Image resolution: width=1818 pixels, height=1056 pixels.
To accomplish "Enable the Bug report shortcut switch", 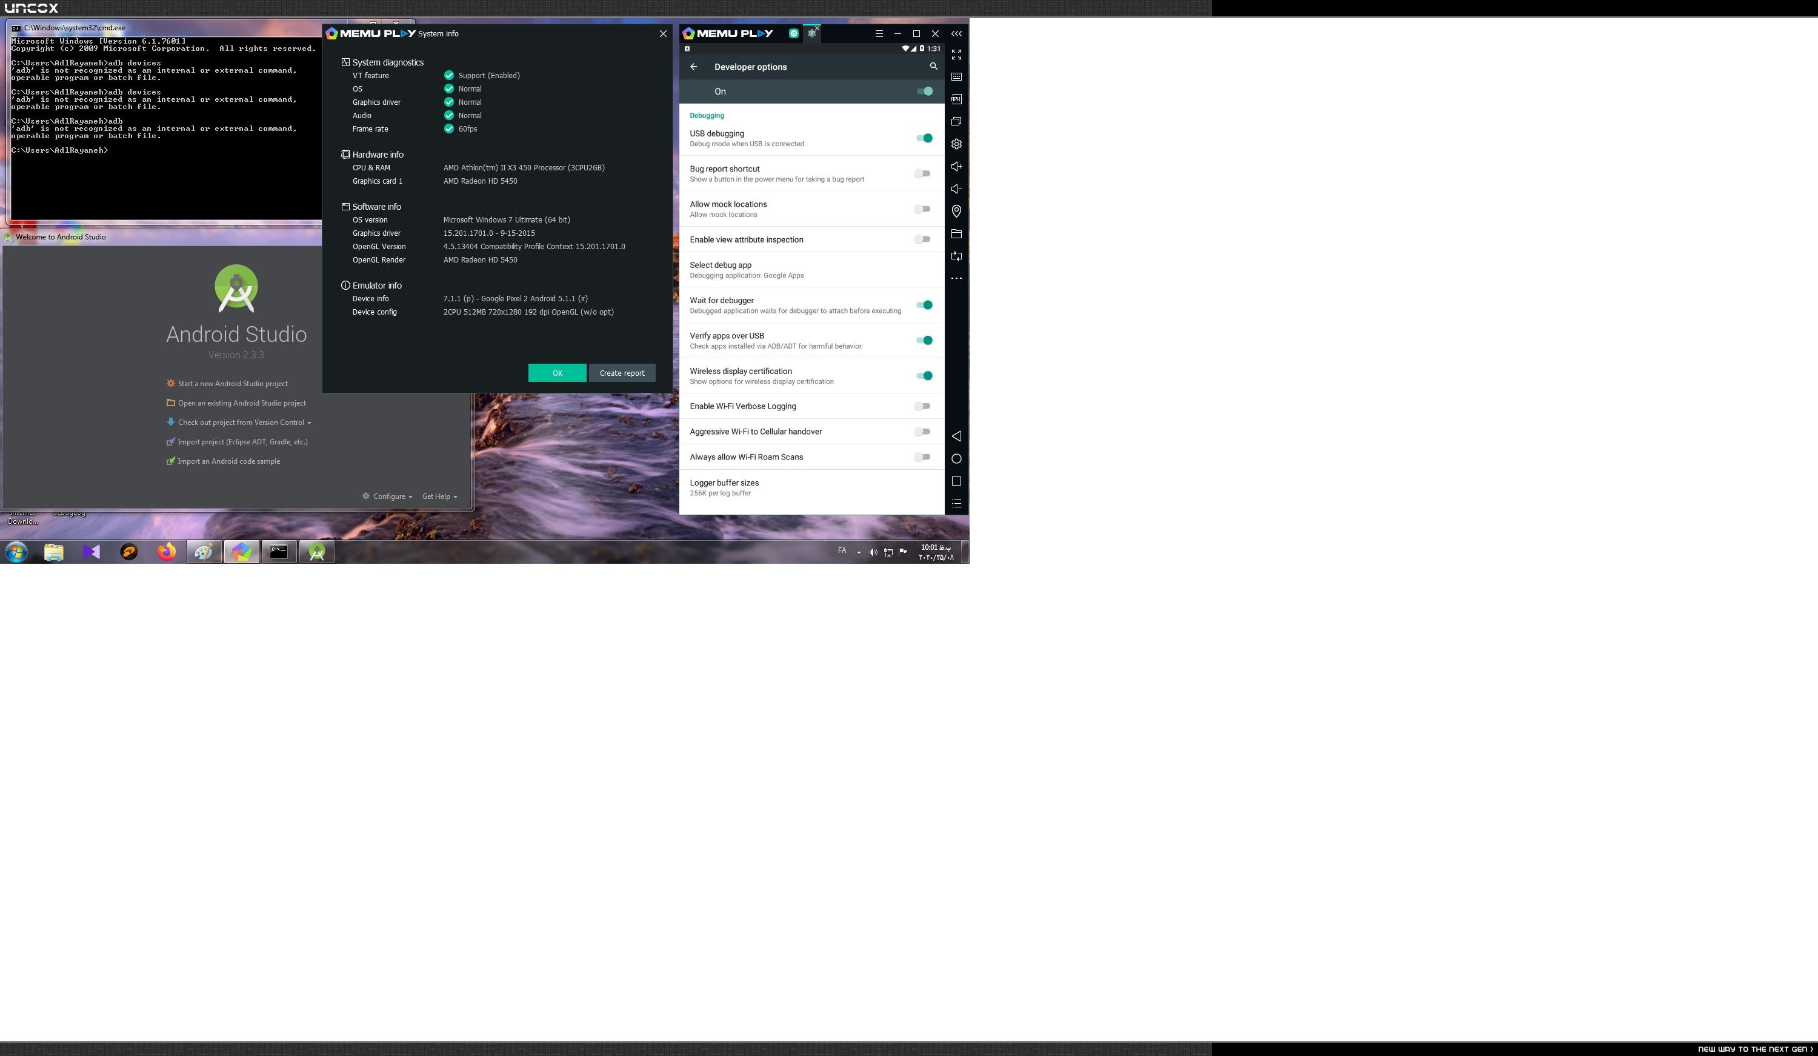I will (x=923, y=173).
